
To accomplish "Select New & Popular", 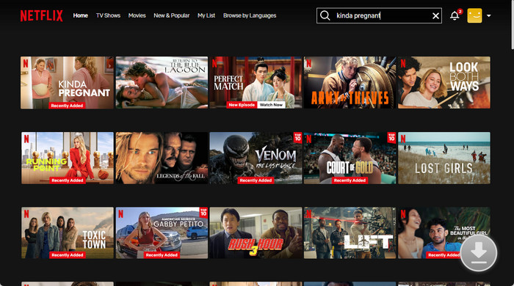I will pyautogui.click(x=171, y=15).
